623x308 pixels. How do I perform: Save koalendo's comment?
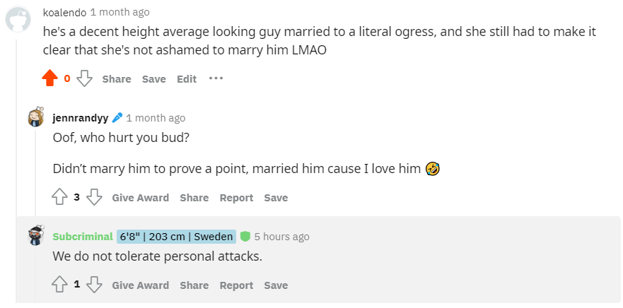153,79
